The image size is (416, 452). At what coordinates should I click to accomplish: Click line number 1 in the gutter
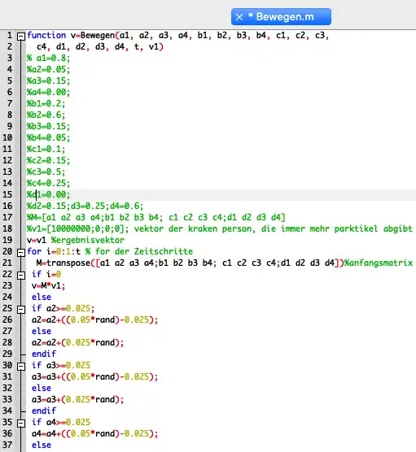[x=10, y=36]
